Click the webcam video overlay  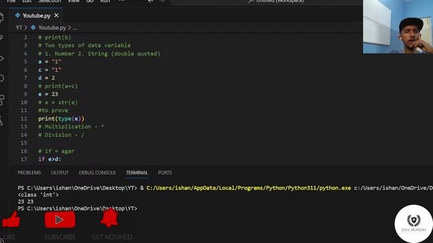(398, 26)
